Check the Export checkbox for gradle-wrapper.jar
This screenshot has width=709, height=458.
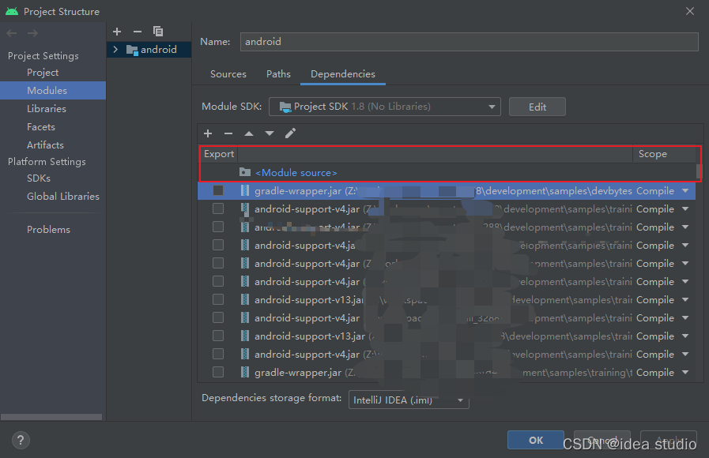(x=218, y=190)
